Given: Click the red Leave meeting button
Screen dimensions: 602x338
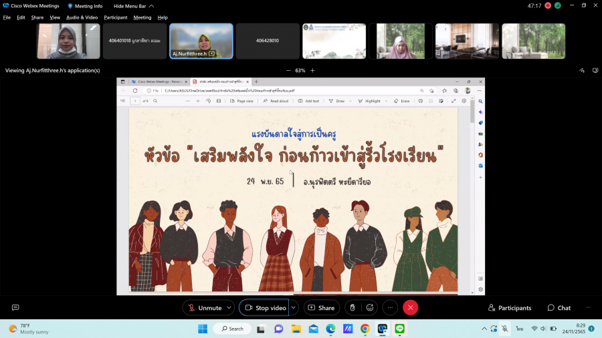Looking at the screenshot, I should point(411,308).
